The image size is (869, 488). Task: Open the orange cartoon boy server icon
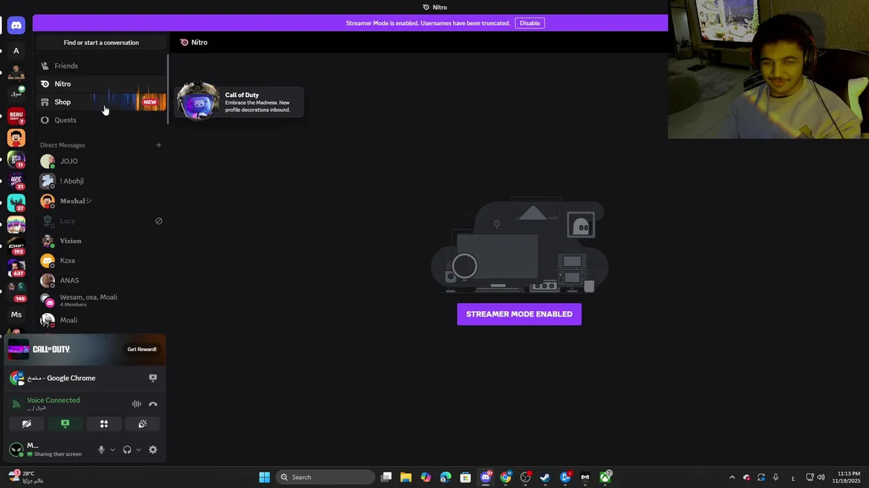pos(16,138)
